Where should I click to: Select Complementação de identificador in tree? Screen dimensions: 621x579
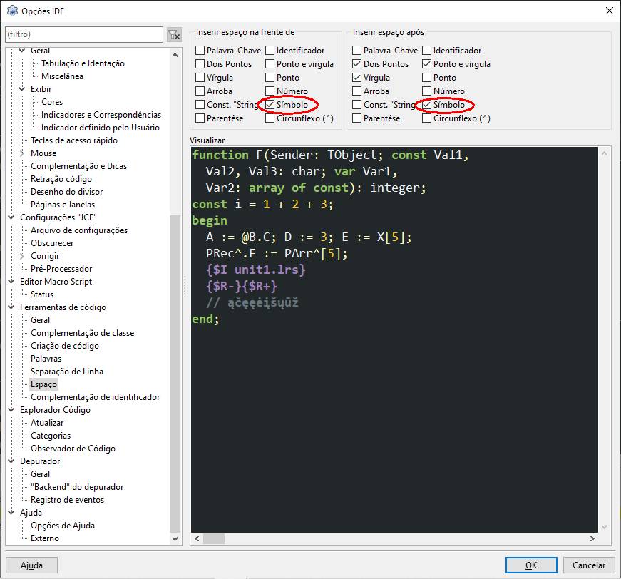tap(95, 397)
